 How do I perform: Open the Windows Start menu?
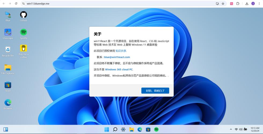pyautogui.click(x=107, y=129)
